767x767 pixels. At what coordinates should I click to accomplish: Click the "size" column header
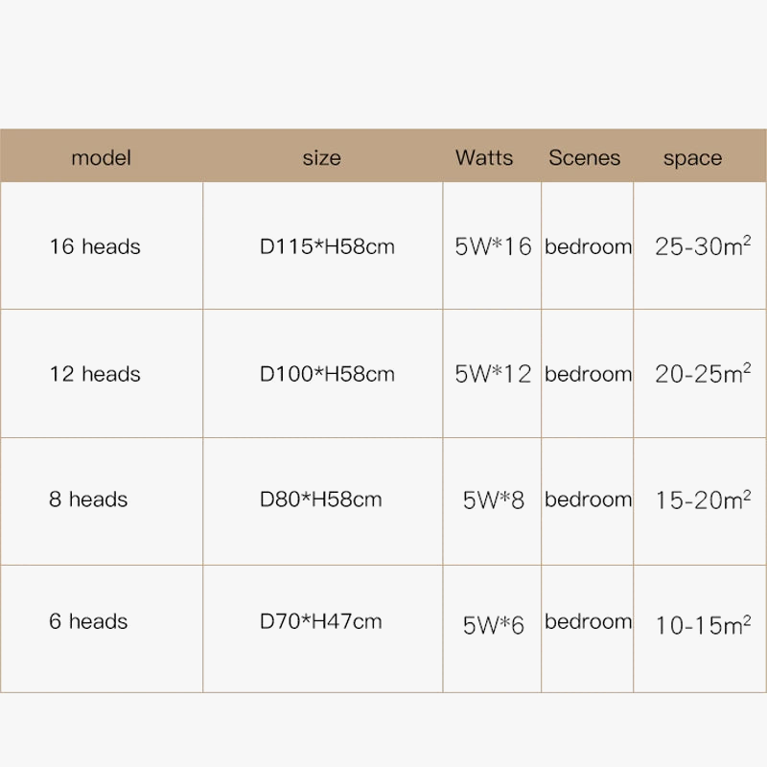point(321,158)
